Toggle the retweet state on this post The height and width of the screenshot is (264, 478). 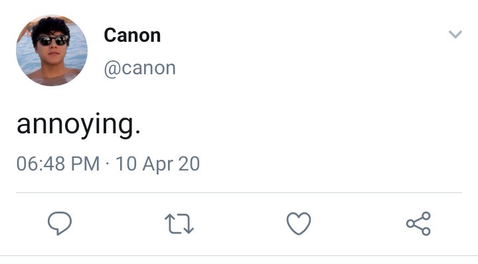(x=179, y=224)
